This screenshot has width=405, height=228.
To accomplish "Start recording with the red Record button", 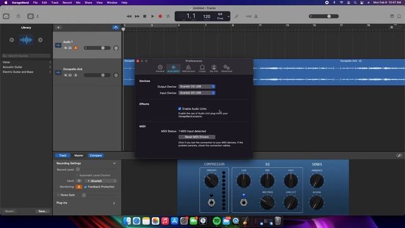I will pyautogui.click(x=160, y=16).
